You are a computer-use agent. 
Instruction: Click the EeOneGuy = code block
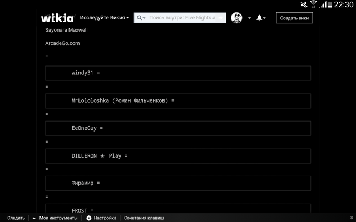point(178,128)
